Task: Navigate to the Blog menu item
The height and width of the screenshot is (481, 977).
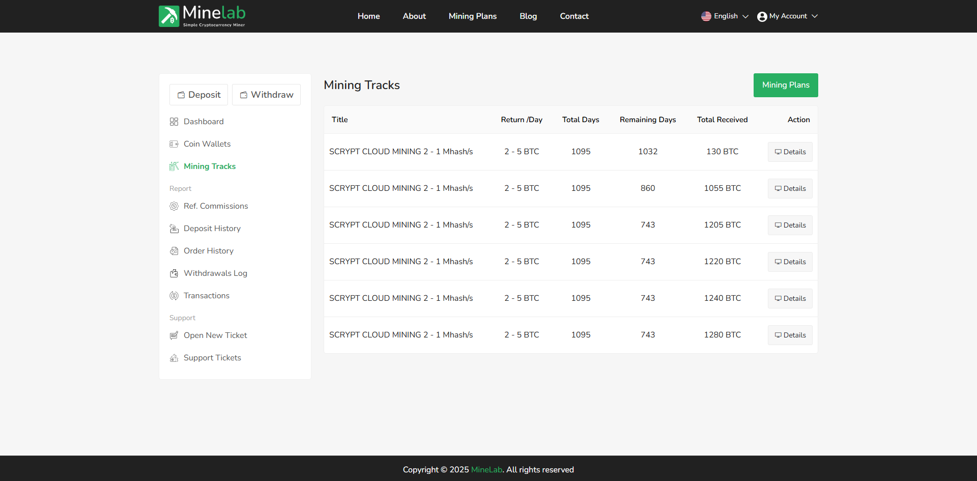Action: [x=528, y=16]
